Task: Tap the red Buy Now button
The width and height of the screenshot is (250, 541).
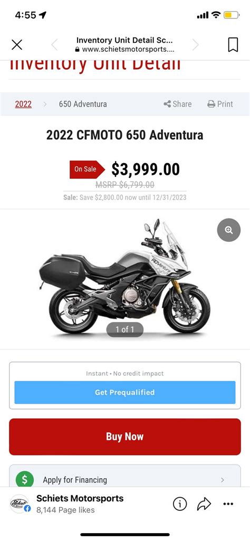Action: (x=125, y=436)
